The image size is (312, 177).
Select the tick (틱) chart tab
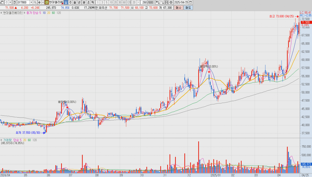pos(93,2)
